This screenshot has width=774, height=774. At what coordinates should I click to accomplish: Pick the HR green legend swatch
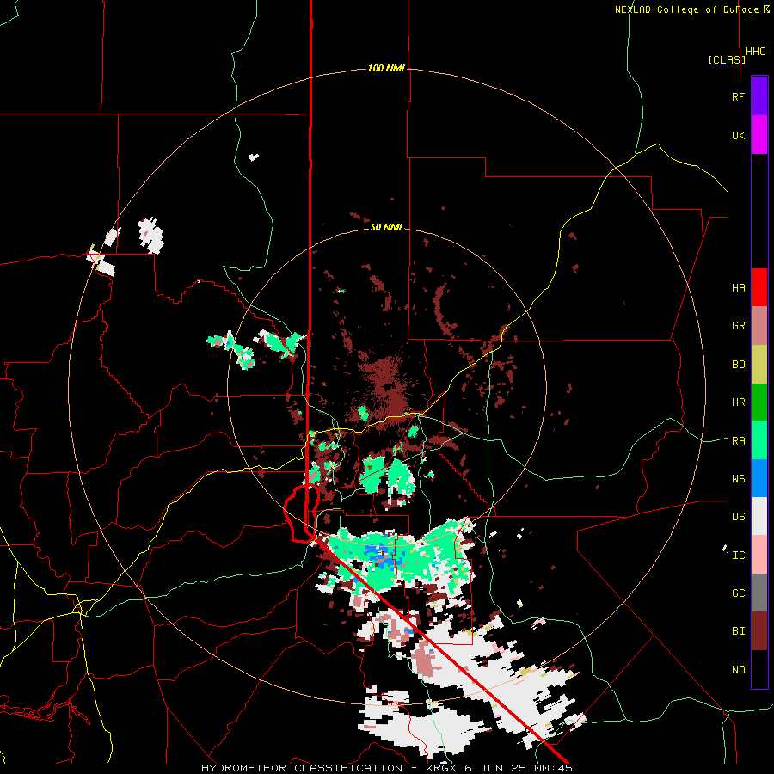(x=759, y=402)
